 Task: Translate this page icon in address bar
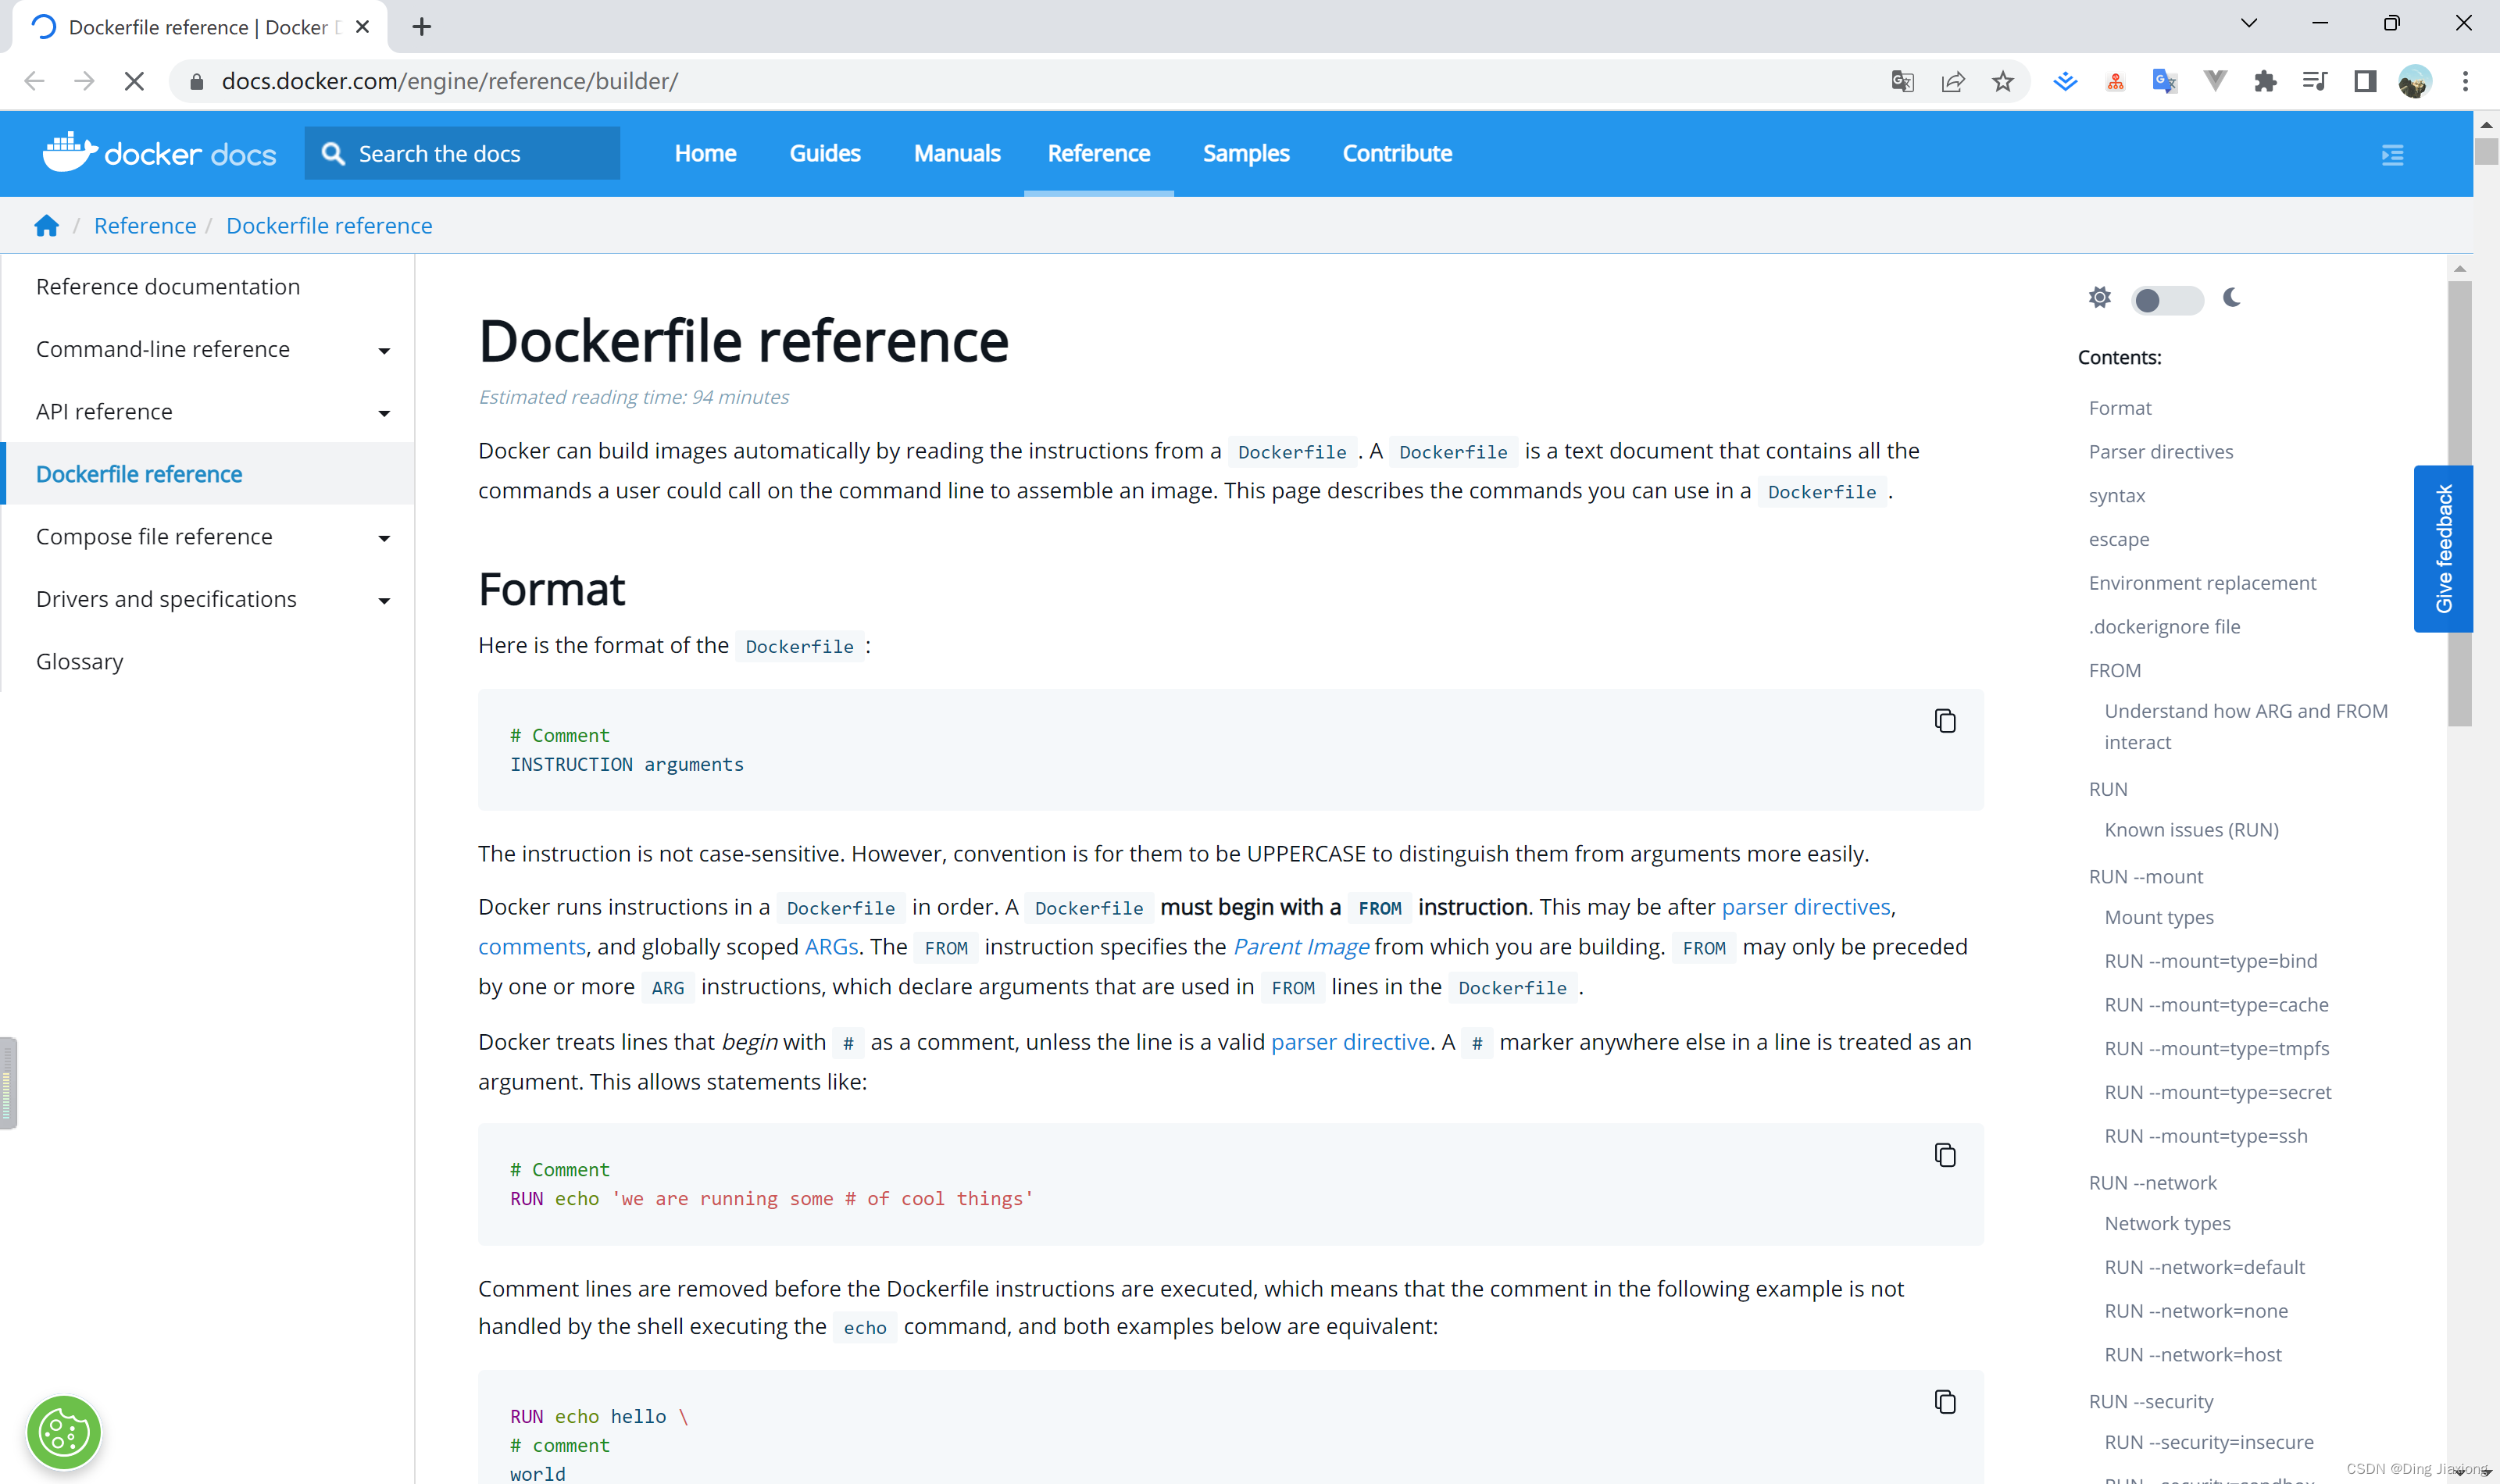click(x=1902, y=81)
